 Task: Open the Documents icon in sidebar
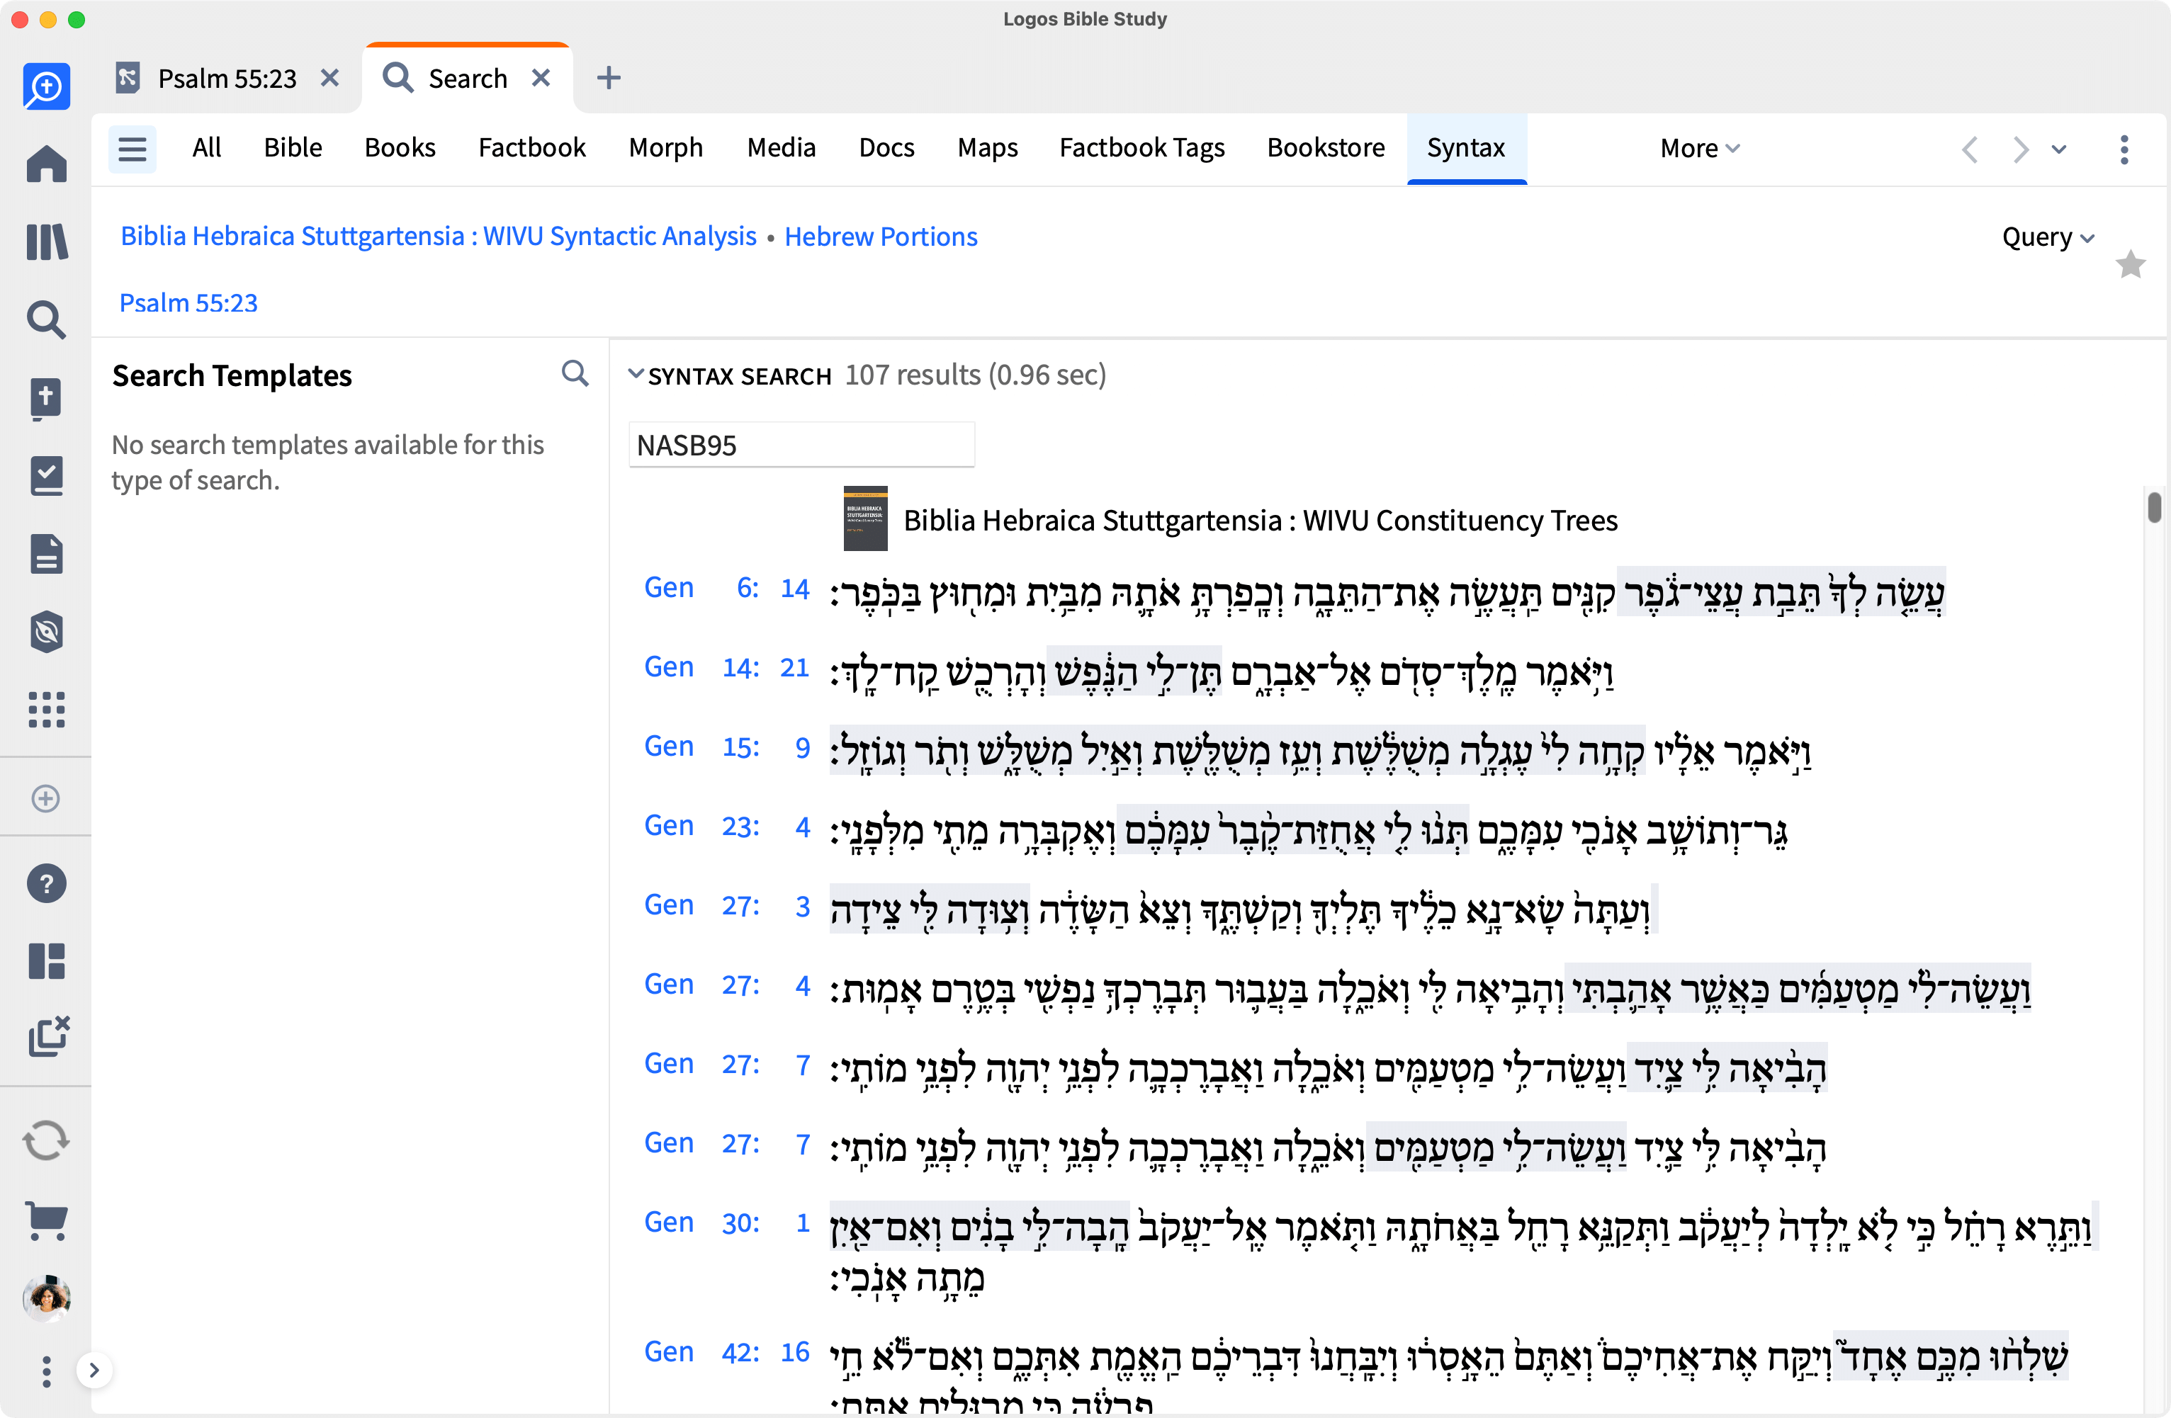point(47,553)
